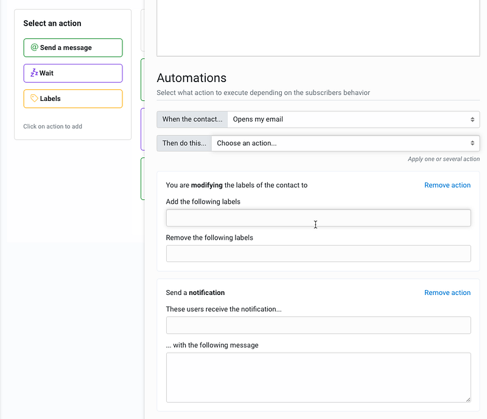Remove the modifying labels action

(447, 185)
